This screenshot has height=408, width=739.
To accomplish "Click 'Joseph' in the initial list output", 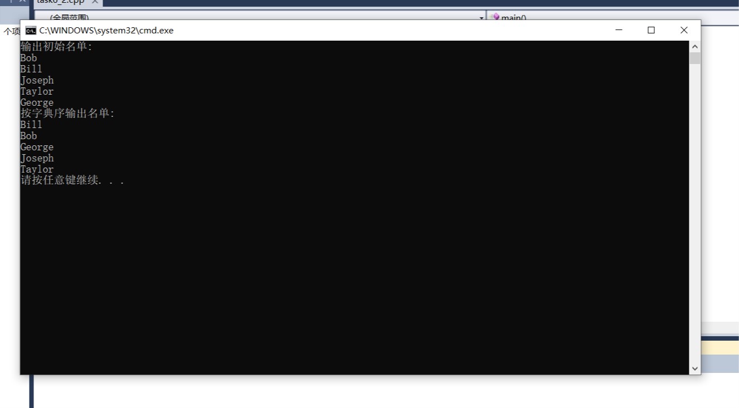I will pyautogui.click(x=37, y=80).
